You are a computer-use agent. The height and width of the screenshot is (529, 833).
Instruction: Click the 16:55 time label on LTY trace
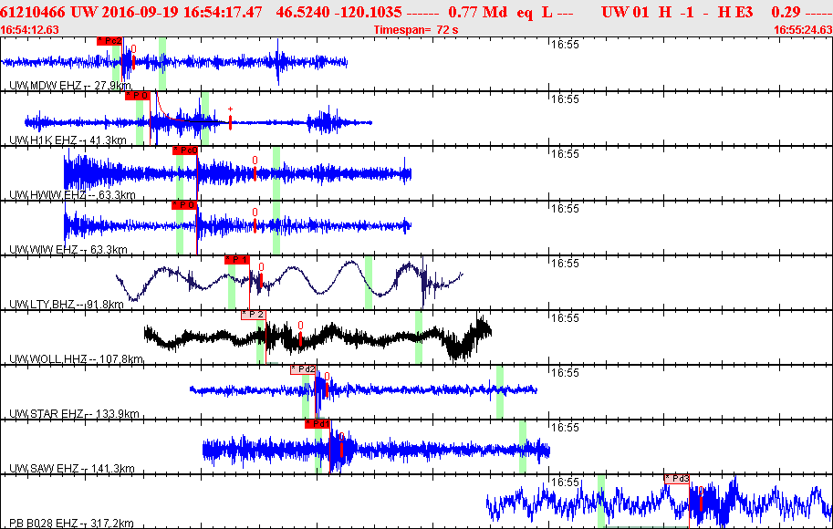[x=565, y=263]
